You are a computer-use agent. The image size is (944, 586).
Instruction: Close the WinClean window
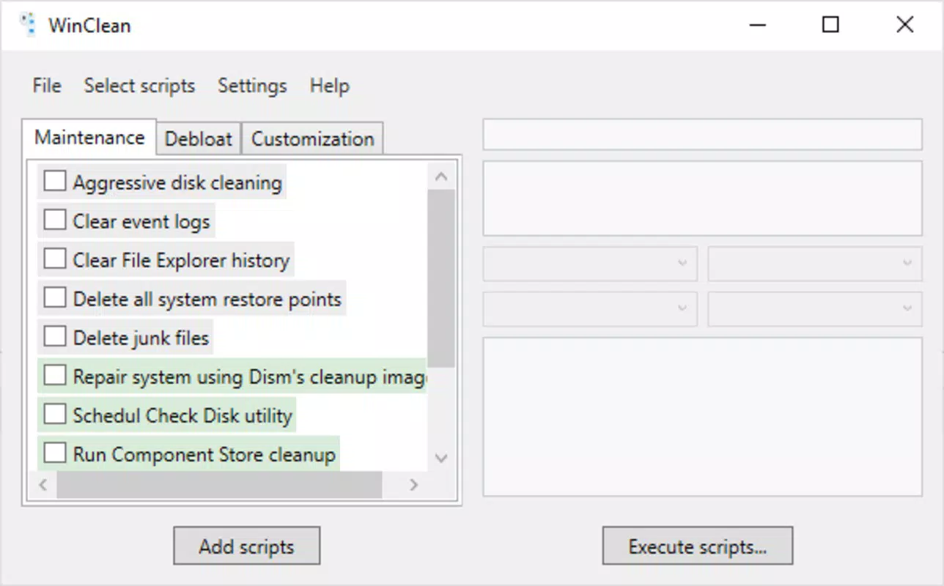click(905, 25)
